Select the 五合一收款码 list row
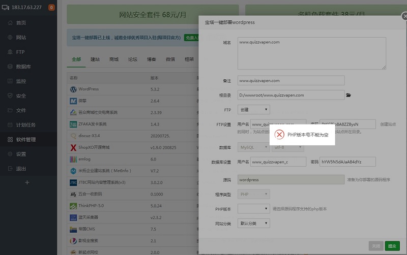The width and height of the screenshot is (407, 255). pyautogui.click(x=133, y=194)
